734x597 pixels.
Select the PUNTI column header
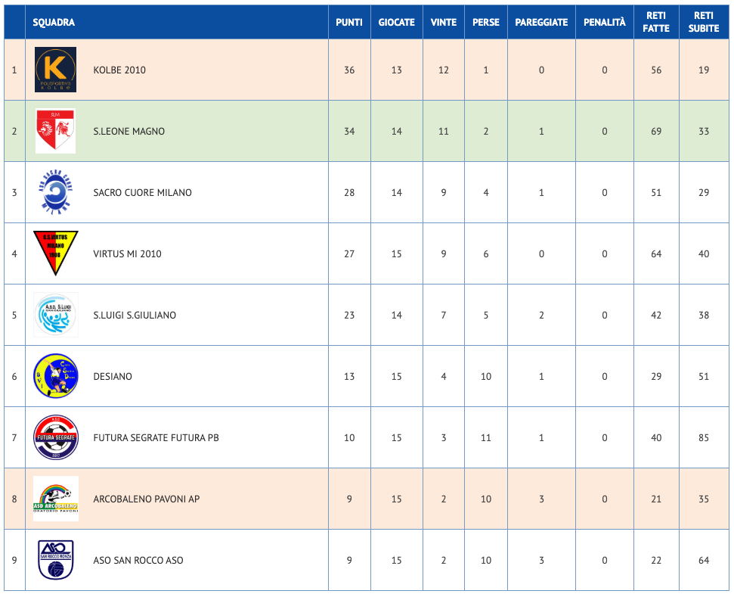(349, 23)
